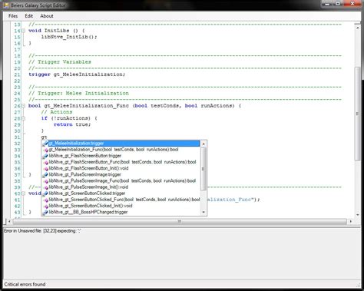Click trigger icon of libNtve_gt_PulseScreenImage suggestion
The height and width of the screenshot is (291, 364).
(x=45, y=175)
